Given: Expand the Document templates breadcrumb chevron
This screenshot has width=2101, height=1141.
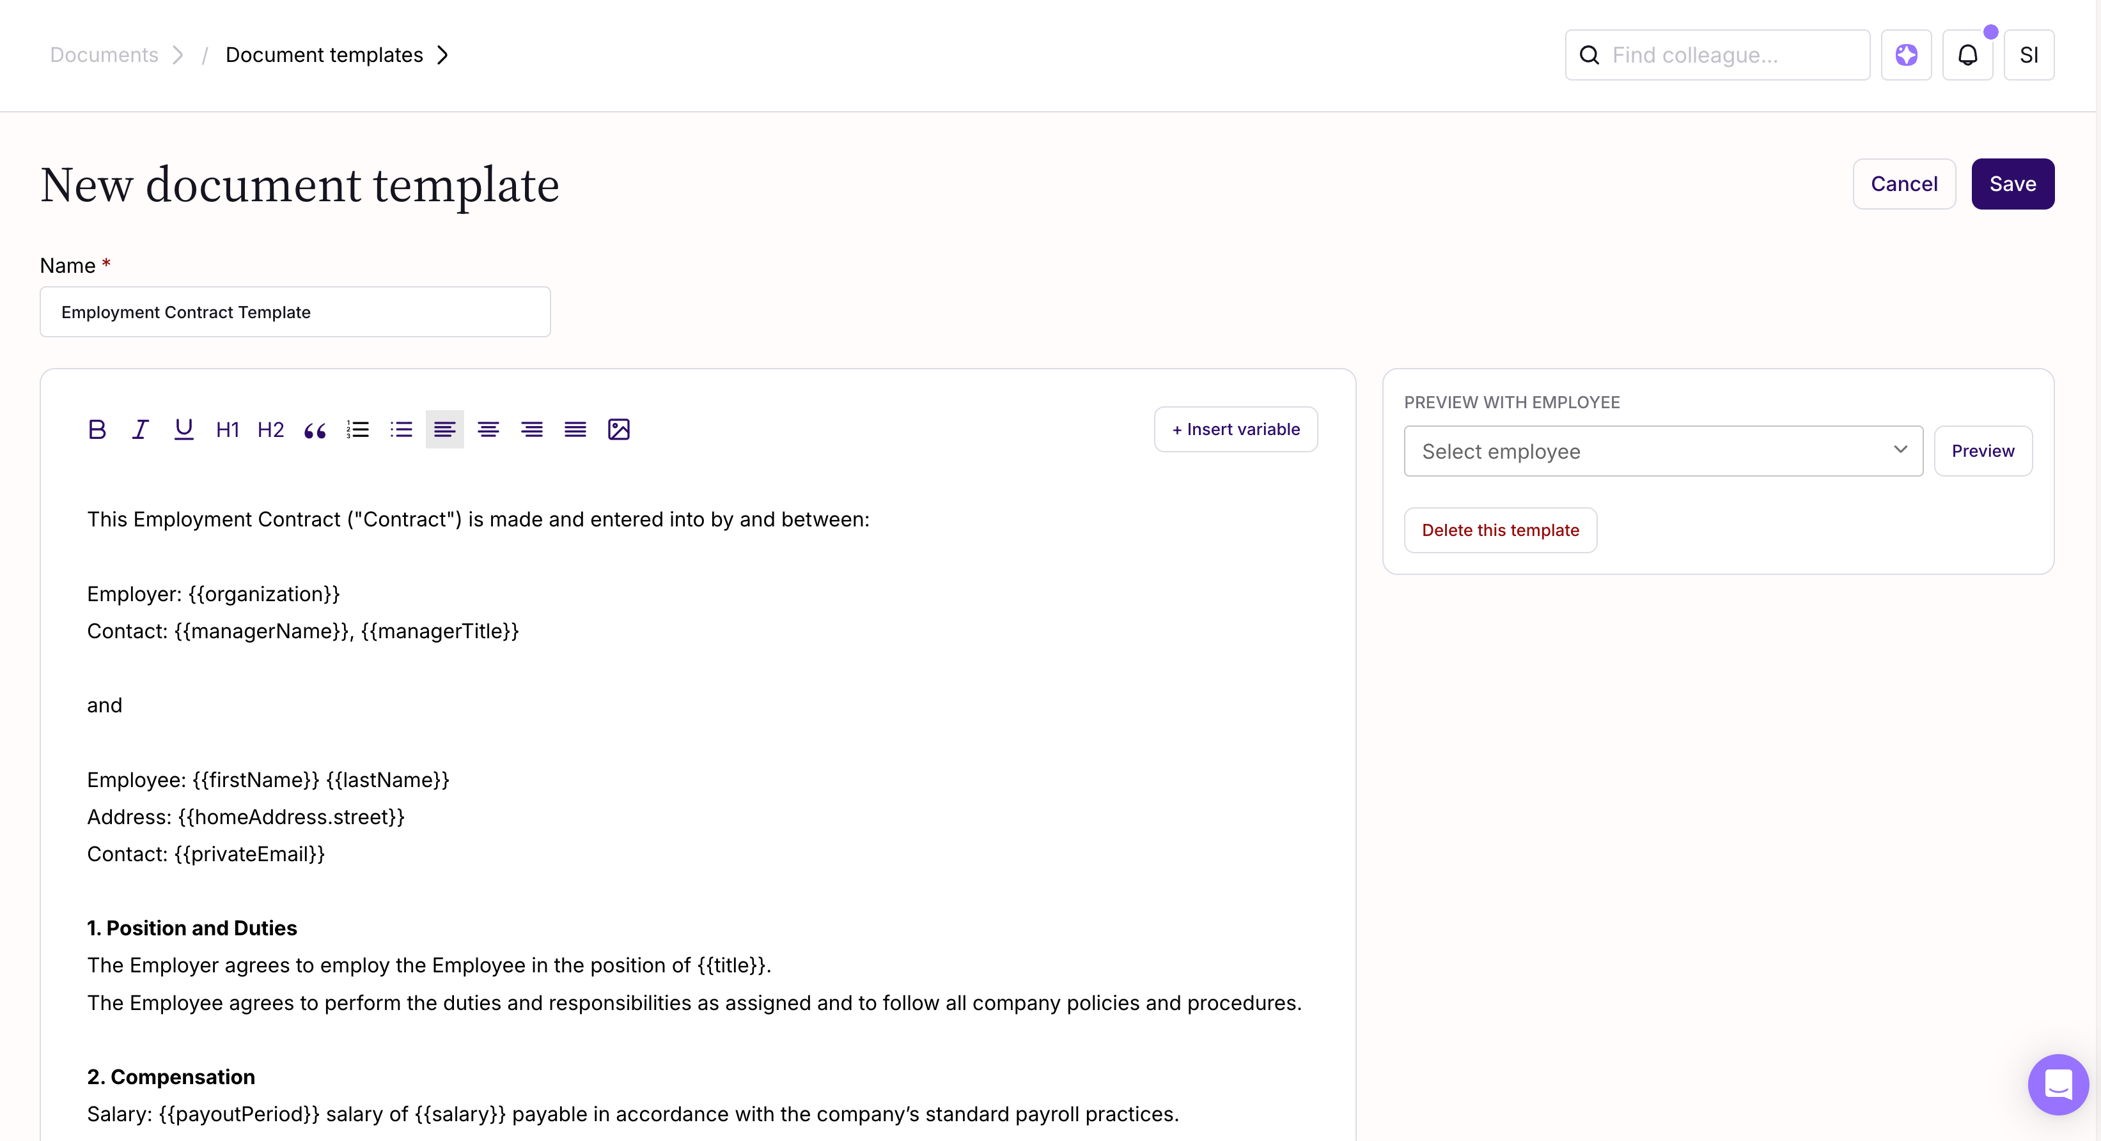Looking at the screenshot, I should 443,54.
